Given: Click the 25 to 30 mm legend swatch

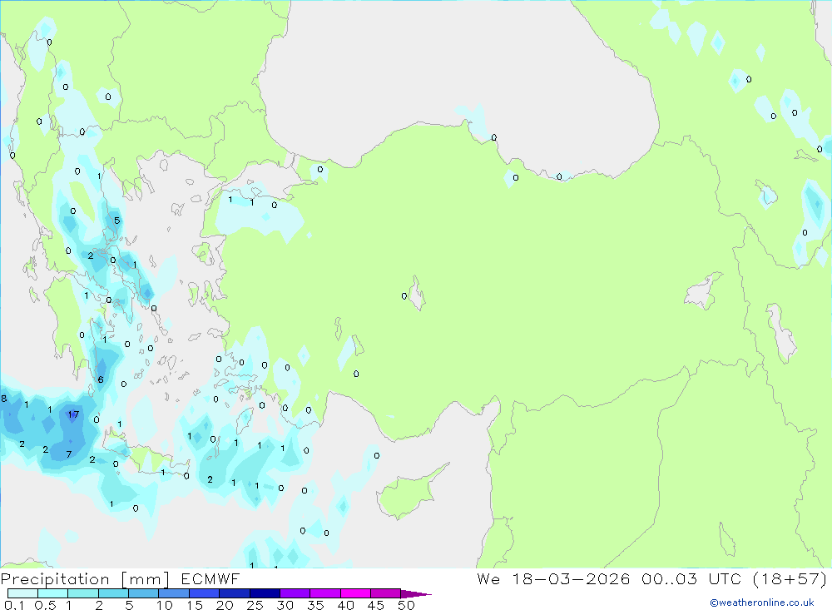Looking at the screenshot, I should click(x=265, y=593).
